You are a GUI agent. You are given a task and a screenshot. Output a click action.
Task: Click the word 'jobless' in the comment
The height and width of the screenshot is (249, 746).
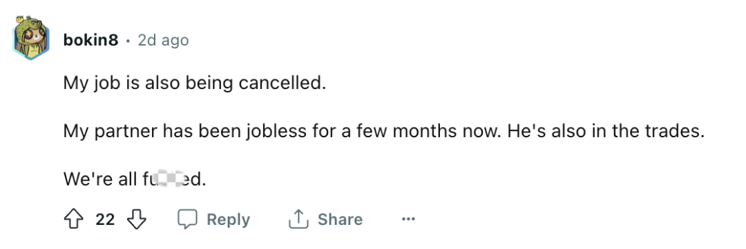277,132
